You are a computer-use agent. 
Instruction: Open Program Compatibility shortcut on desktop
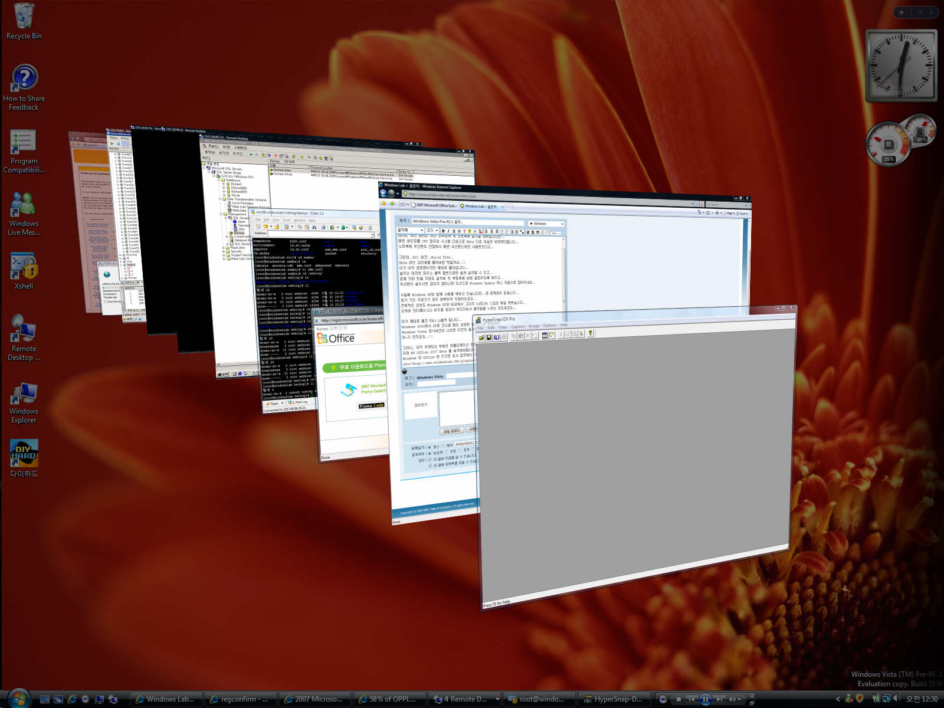click(24, 152)
